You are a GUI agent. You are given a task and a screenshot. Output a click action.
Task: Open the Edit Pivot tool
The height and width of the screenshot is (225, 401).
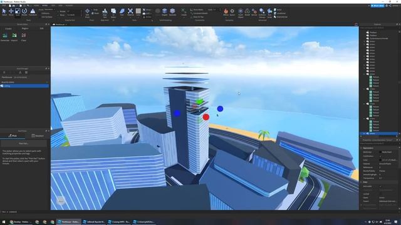click(88, 12)
